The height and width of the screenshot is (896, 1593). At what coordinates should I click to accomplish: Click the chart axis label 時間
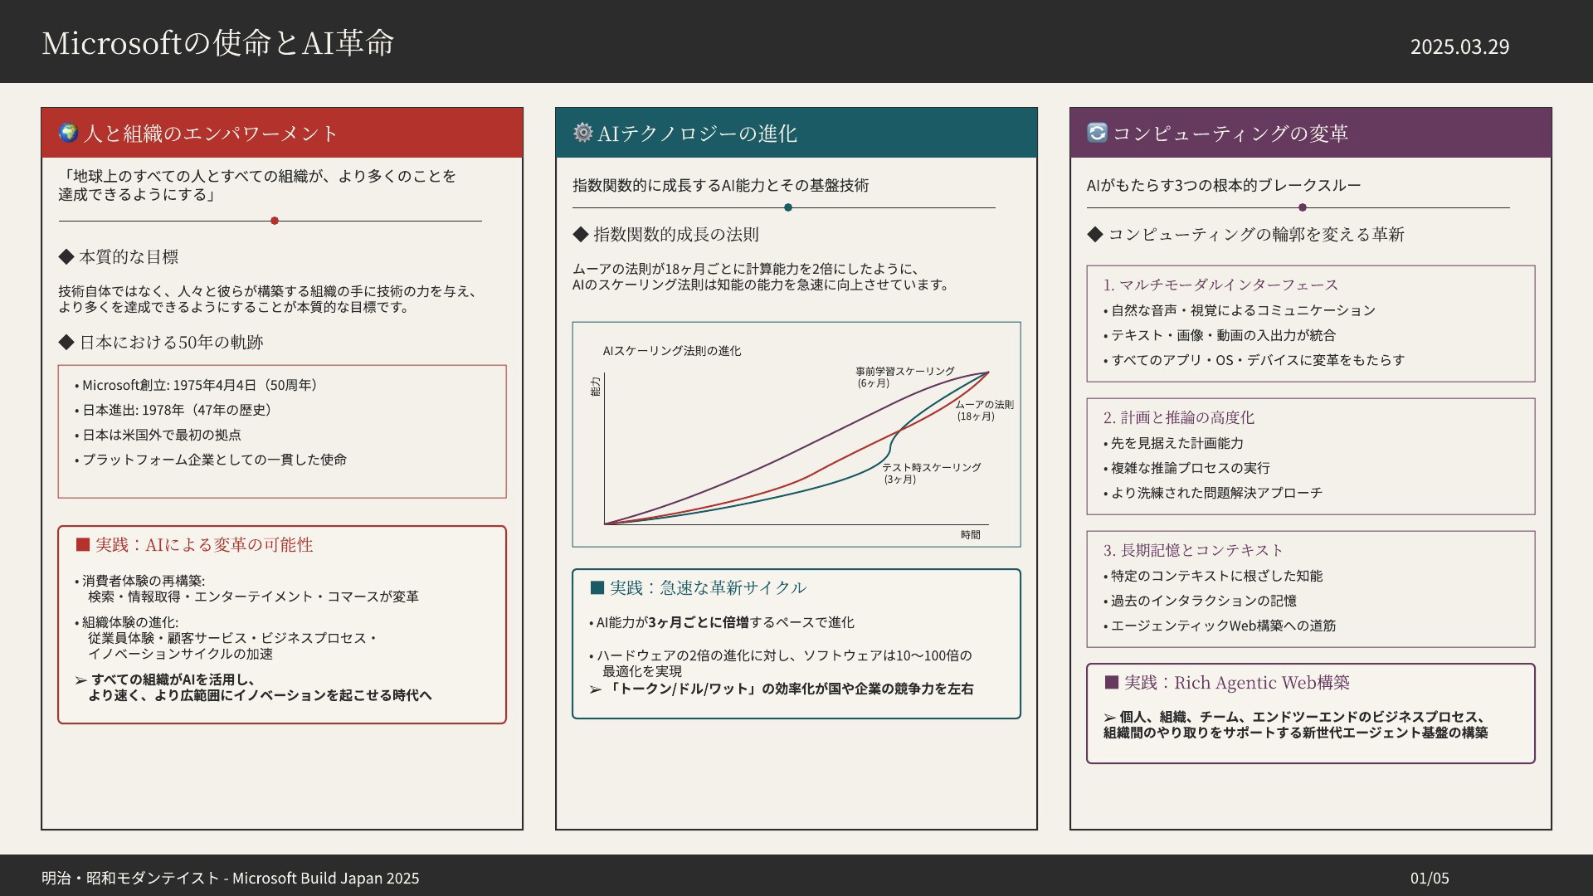[971, 535]
